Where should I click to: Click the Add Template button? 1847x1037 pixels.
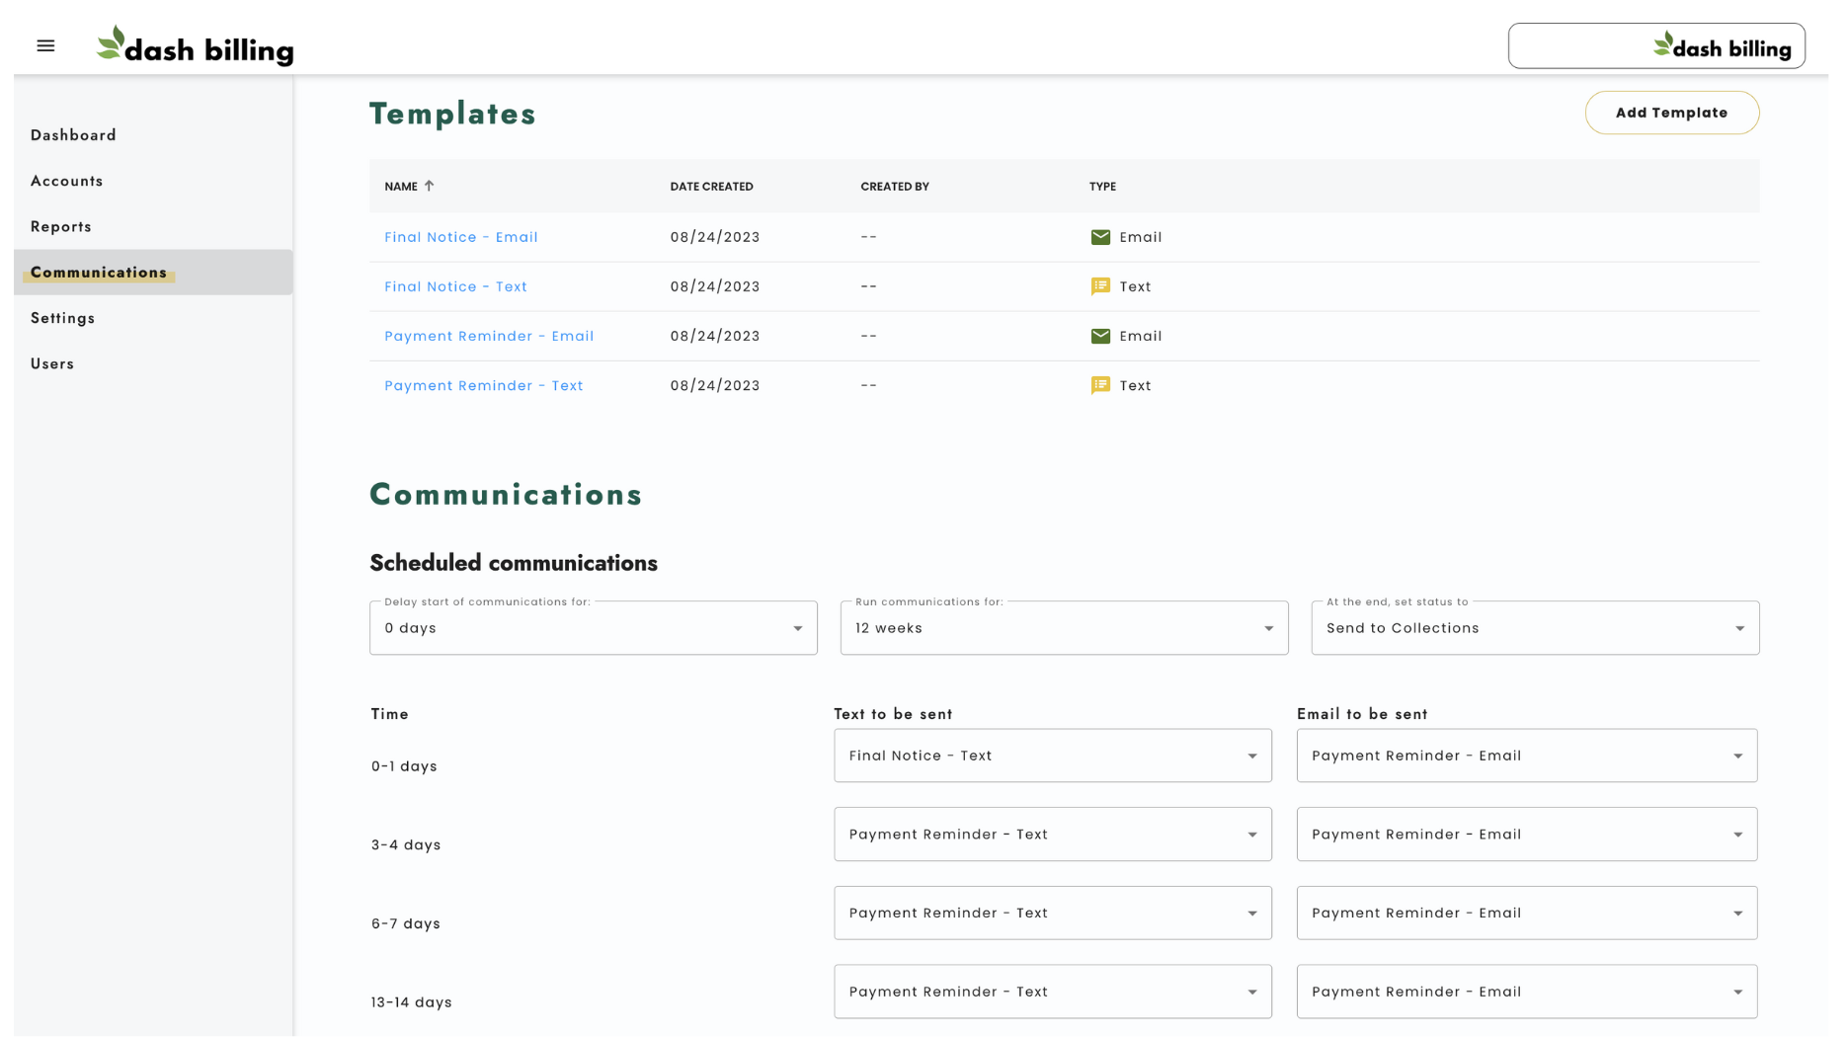tap(1671, 112)
